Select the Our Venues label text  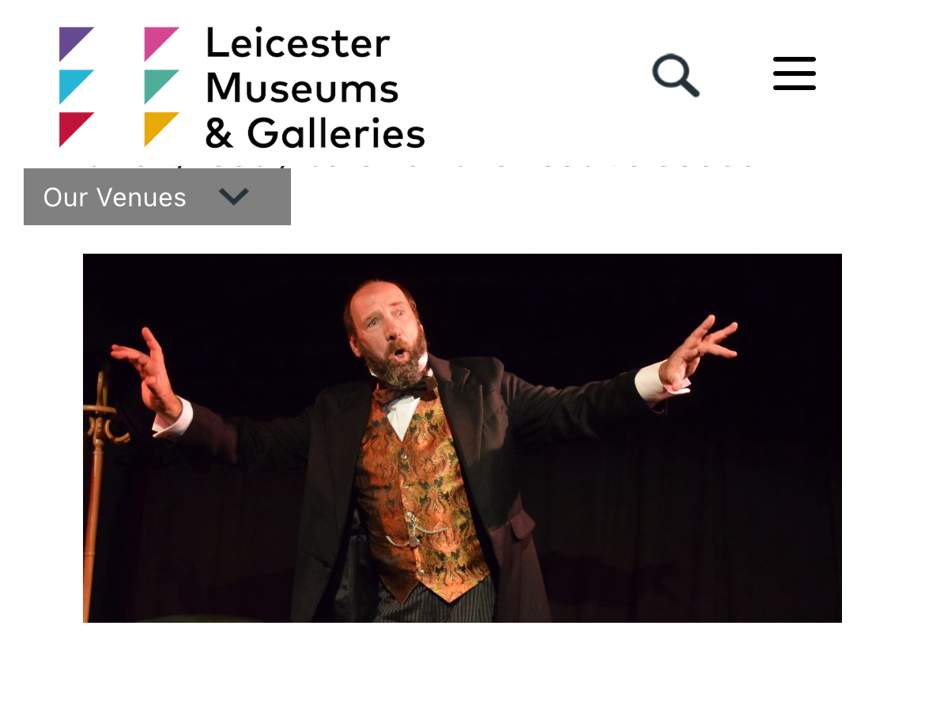(x=115, y=197)
